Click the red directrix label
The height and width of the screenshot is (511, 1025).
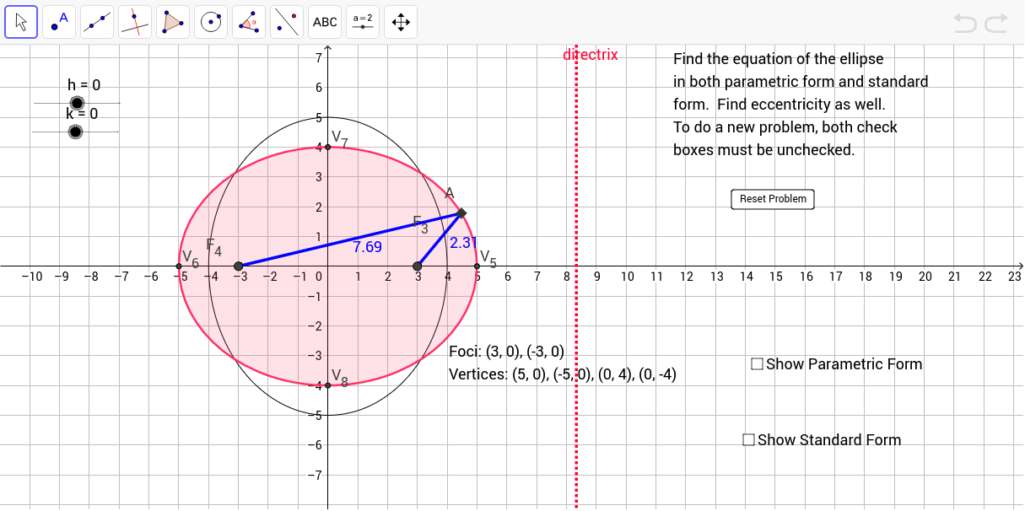click(x=591, y=55)
